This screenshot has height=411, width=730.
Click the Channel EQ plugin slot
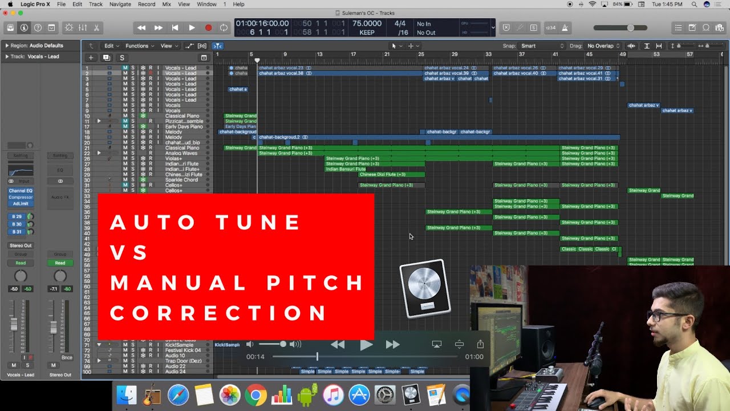pyautogui.click(x=21, y=191)
